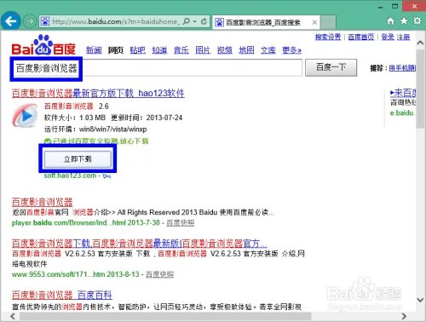Click the 立即下载 button
Image resolution: width=426 pixels, height=322 pixels.
78,159
